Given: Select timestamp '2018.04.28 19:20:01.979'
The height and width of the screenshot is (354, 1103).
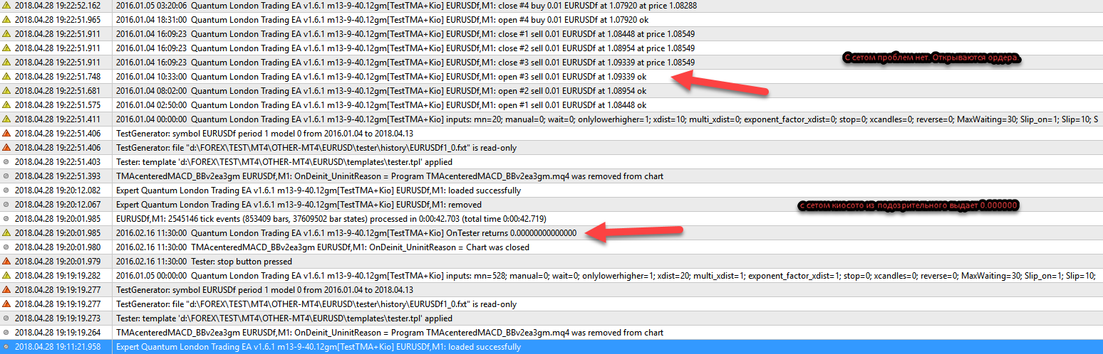Looking at the screenshot, I should tap(58, 261).
